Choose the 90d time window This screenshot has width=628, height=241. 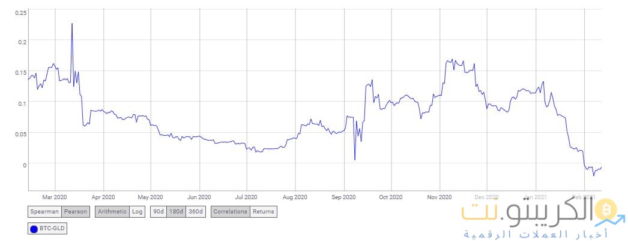click(x=158, y=211)
